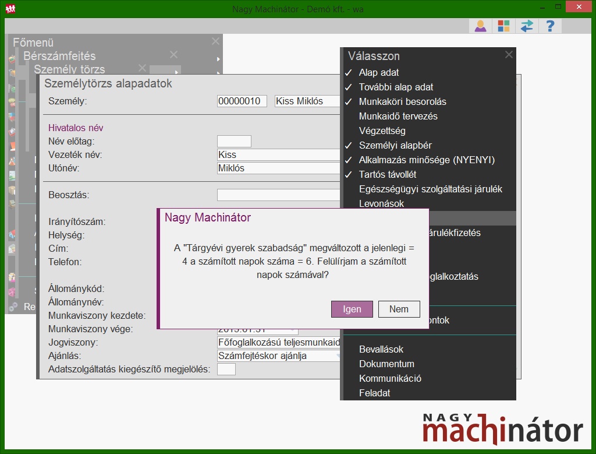Open the Jogviszony combo box
Screen dimensions: 596x454
point(279,343)
